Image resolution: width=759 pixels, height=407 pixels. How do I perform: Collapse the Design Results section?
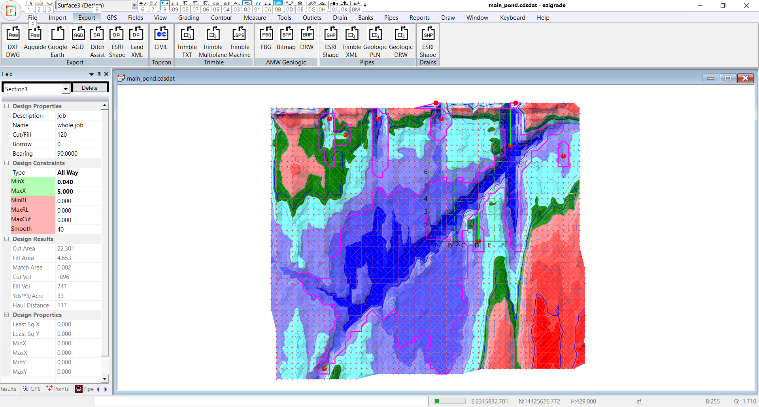[7, 239]
